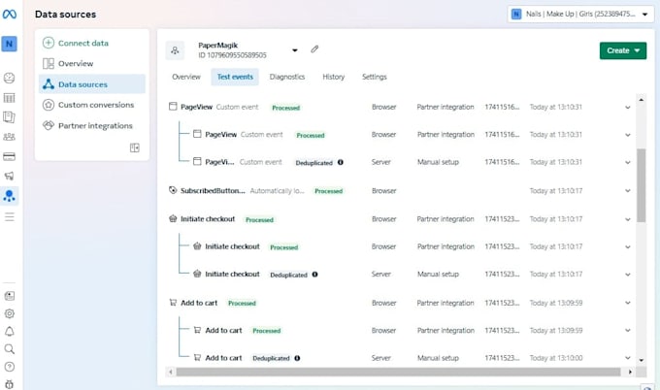The width and height of the screenshot is (660, 390).
Task: Open the table columns icon in left rail
Action: 10,98
